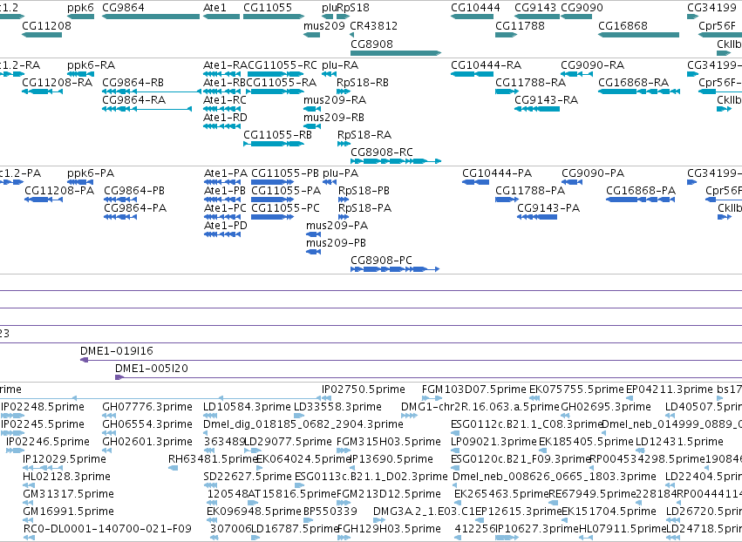Open the CG9090-RA transcript
The height and width of the screenshot is (542, 742).
point(576,74)
